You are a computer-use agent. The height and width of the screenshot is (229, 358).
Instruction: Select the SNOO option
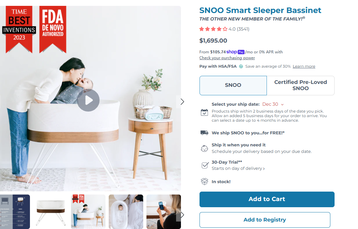[233, 86]
